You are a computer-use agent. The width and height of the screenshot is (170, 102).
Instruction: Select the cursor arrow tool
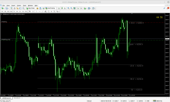pos(30,11)
